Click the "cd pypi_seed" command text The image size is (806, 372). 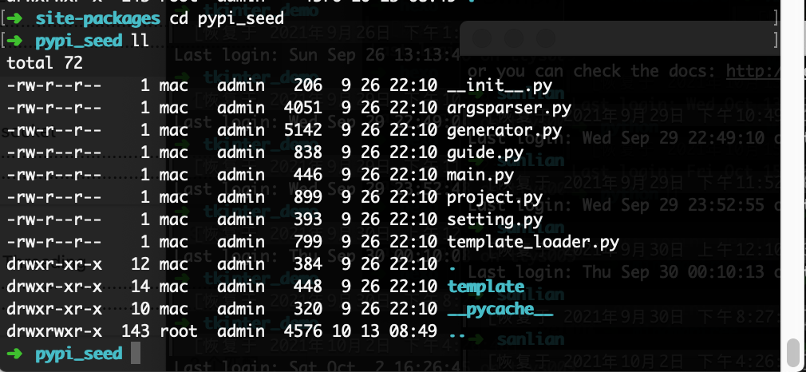(227, 19)
